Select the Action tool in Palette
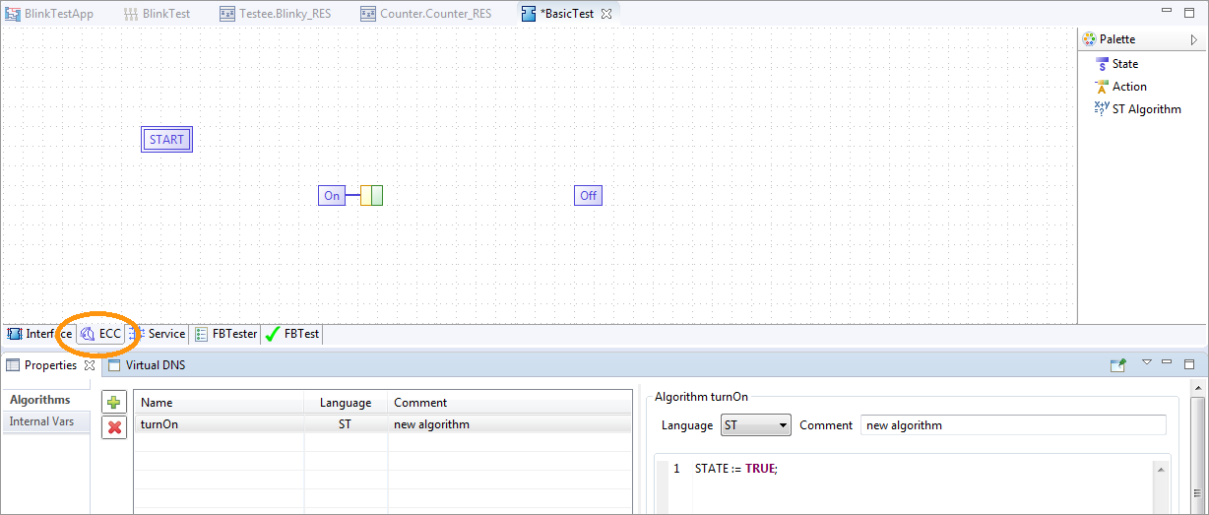 [1128, 87]
